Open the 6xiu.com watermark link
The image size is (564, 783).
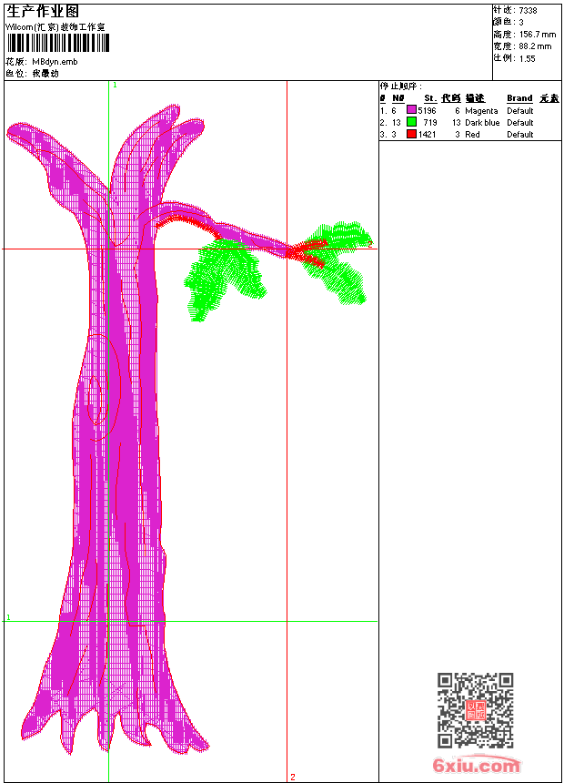click(x=476, y=766)
